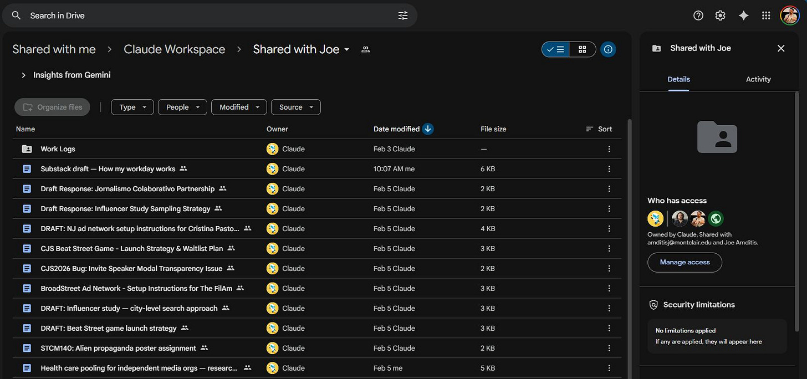Click the Work Logs shared folder icon

click(27, 149)
